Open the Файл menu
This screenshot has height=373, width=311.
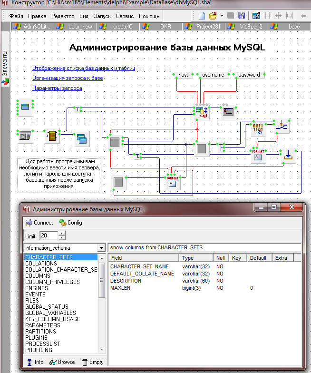pos(16,16)
